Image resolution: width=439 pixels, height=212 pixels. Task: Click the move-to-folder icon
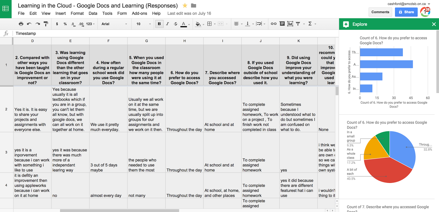tap(193, 5)
